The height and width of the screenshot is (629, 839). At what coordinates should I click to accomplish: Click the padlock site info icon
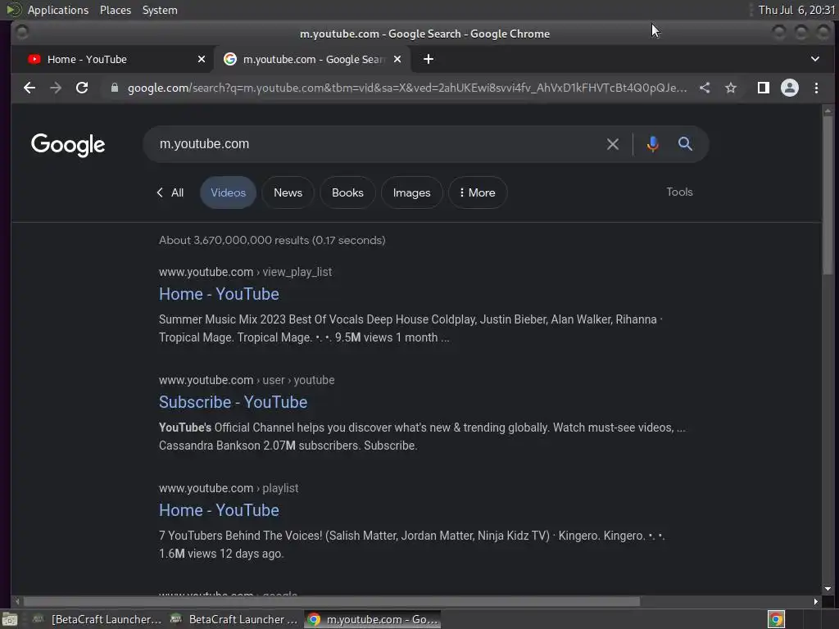point(115,88)
